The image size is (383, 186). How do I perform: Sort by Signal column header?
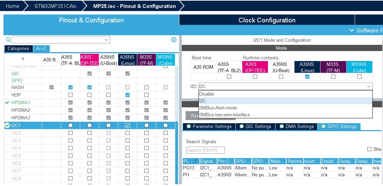(208, 161)
